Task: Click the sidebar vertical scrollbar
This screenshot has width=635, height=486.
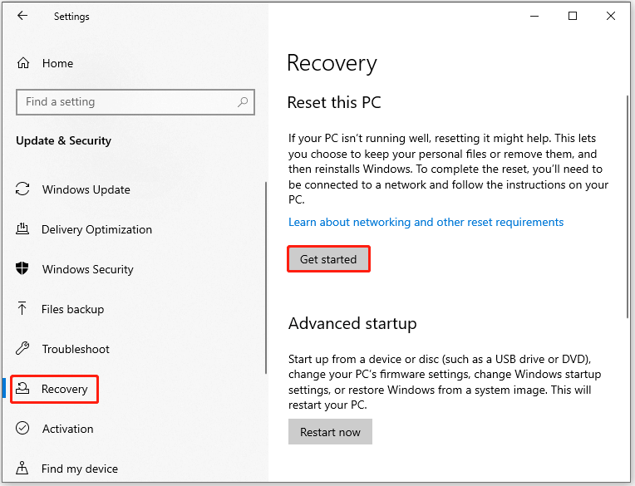Action: [x=266, y=277]
